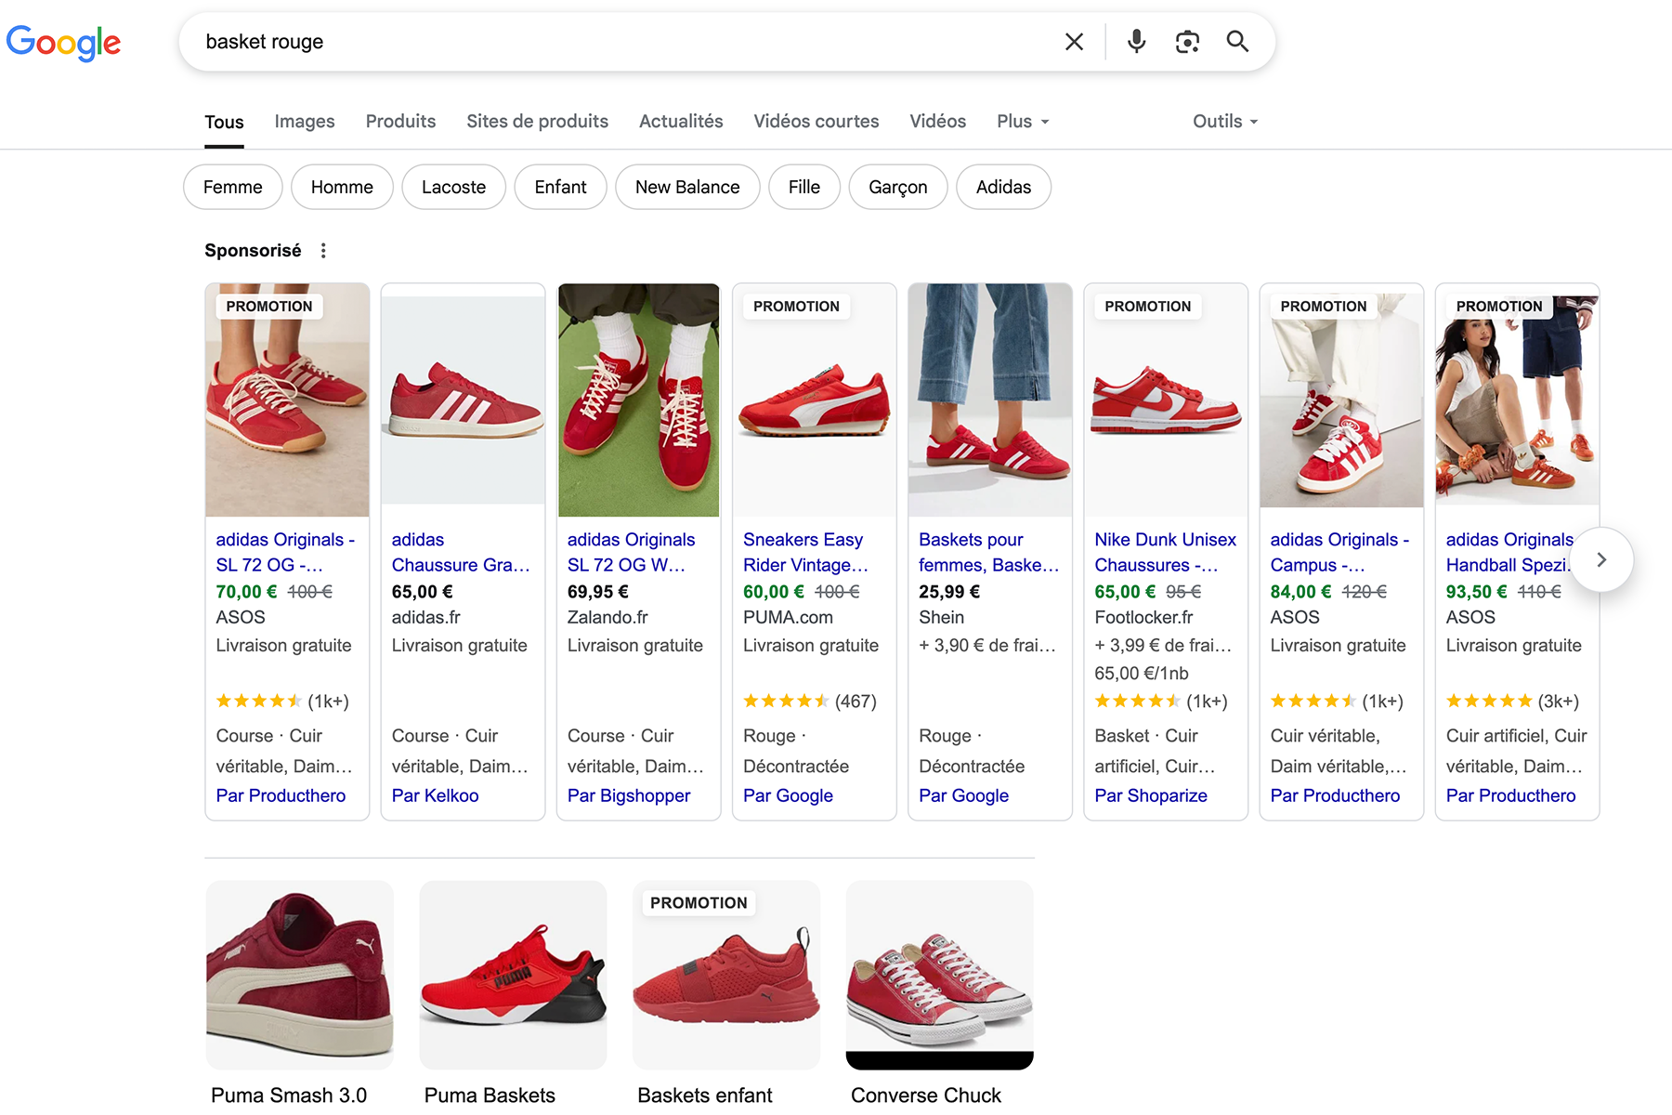Switch to the Images tab

tap(305, 122)
